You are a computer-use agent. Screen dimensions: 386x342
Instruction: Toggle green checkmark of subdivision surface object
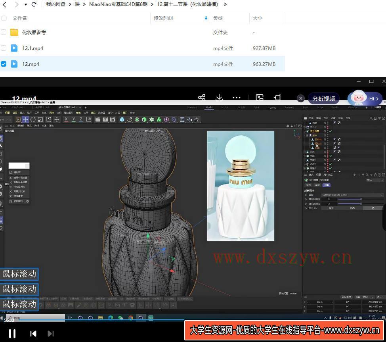pos(331,131)
